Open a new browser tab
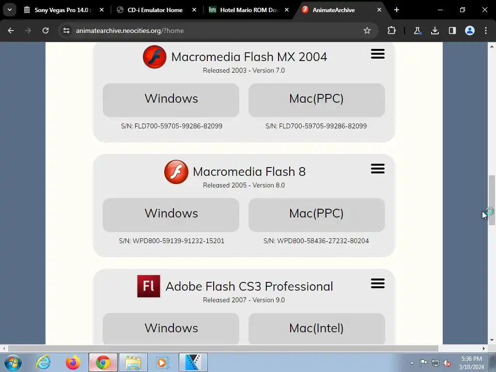This screenshot has height=372, width=496. click(397, 10)
